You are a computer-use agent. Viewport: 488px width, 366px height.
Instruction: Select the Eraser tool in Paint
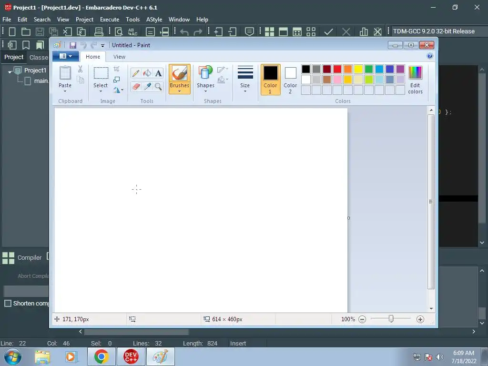pos(136,86)
